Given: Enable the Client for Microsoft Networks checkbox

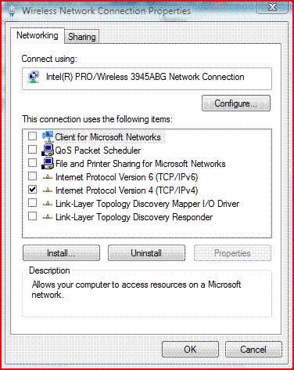Looking at the screenshot, I should tap(33, 136).
